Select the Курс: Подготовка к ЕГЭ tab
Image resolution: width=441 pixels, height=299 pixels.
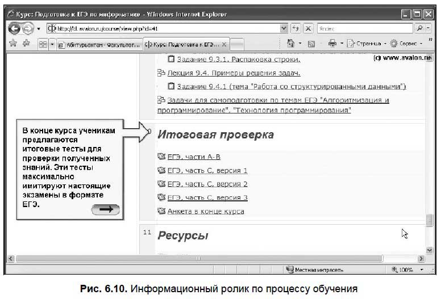click(182, 44)
